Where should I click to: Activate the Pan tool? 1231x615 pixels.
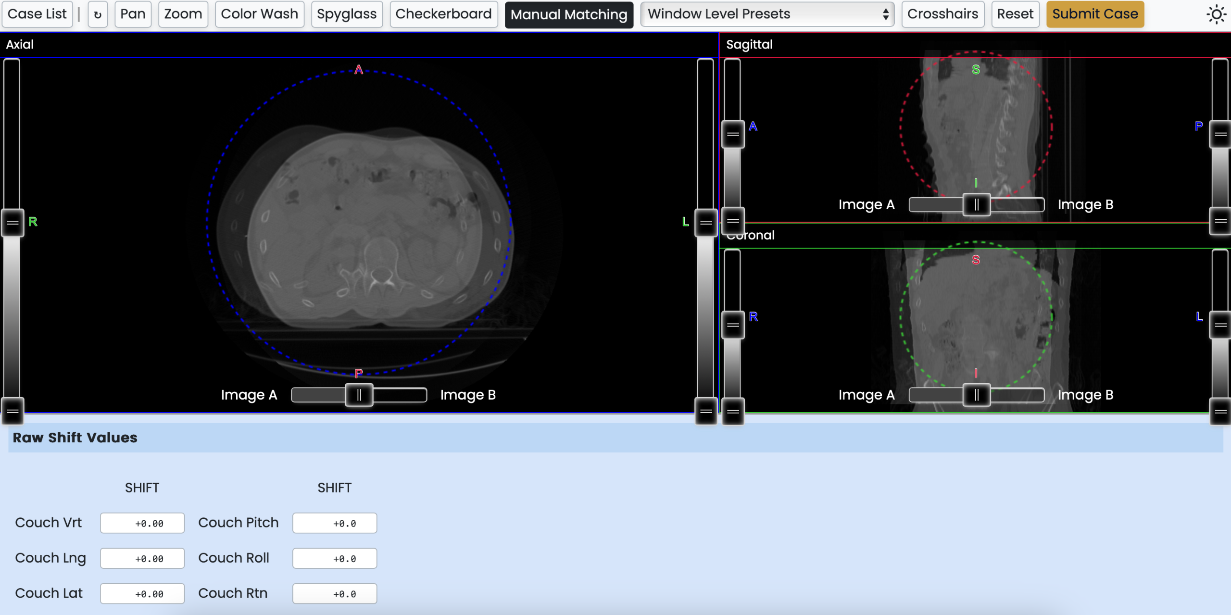coord(133,14)
